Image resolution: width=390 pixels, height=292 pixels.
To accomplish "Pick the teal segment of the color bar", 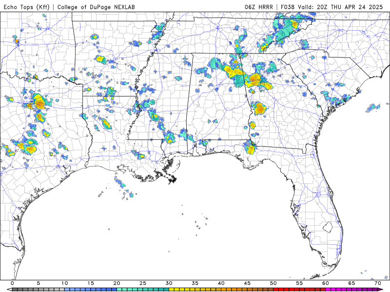I will click(143, 290).
